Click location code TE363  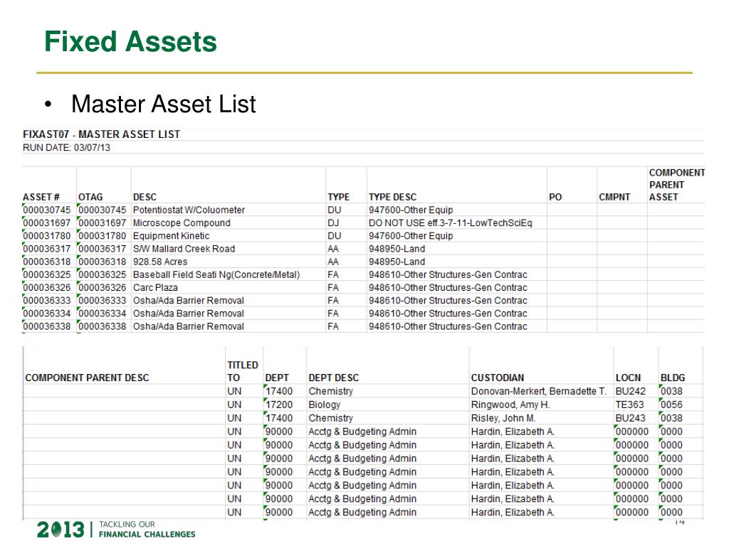629,405
